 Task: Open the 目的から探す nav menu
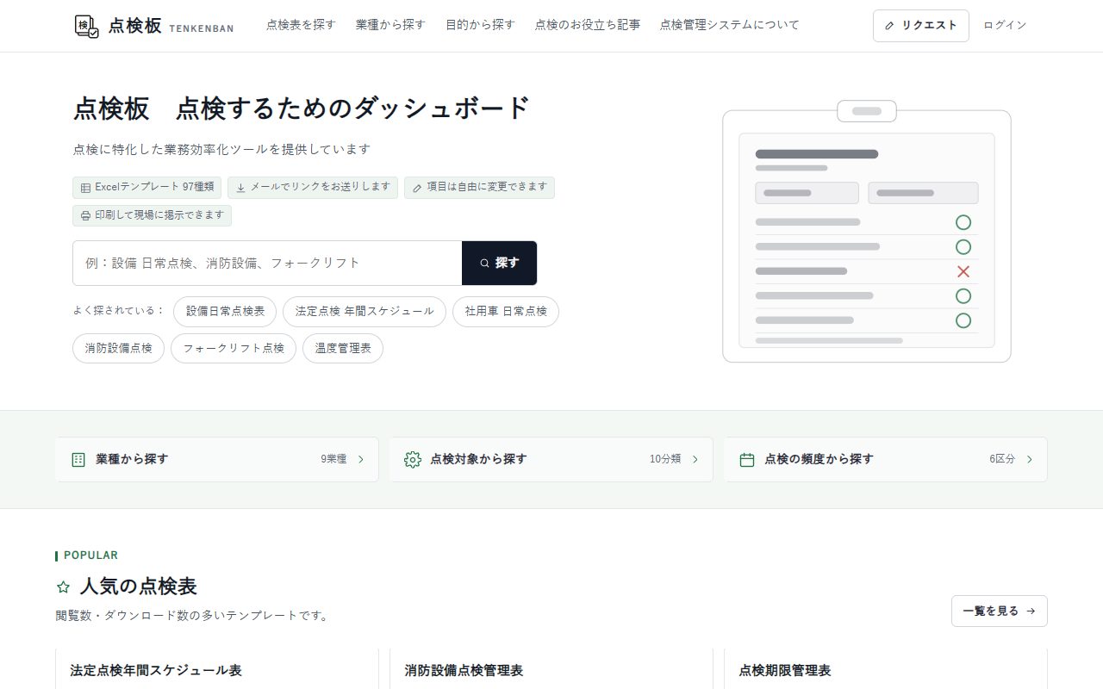point(480,26)
